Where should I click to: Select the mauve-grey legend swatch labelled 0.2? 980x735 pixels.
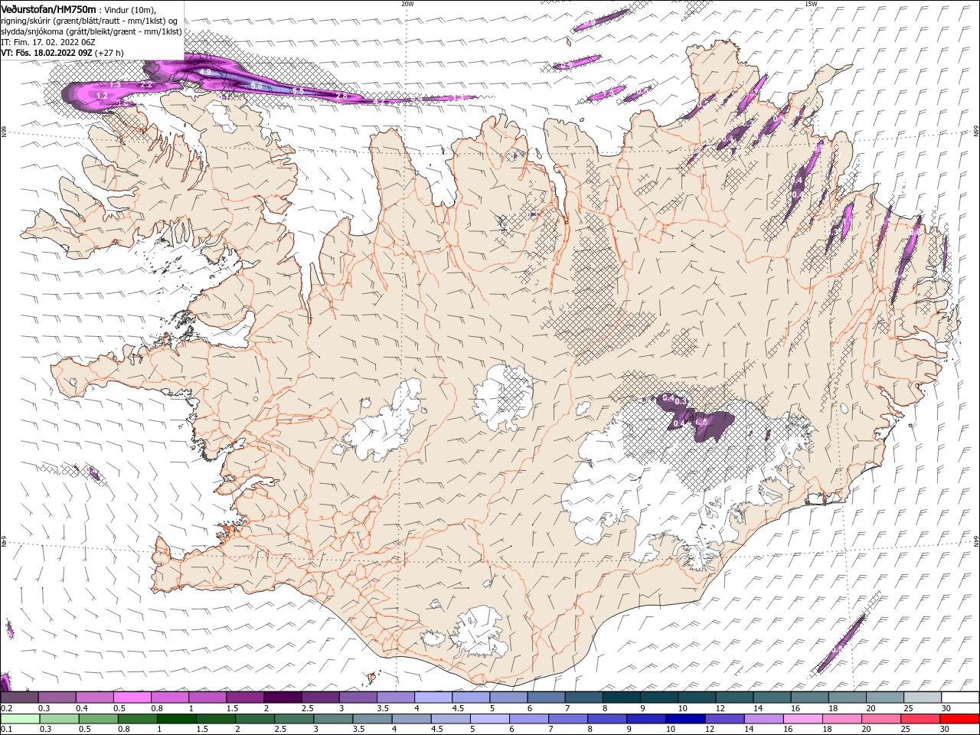click(x=20, y=697)
